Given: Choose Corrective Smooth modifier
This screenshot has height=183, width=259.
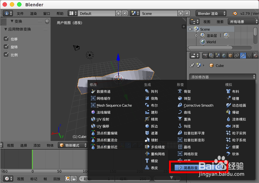Looking at the screenshot, I should click(196, 105).
